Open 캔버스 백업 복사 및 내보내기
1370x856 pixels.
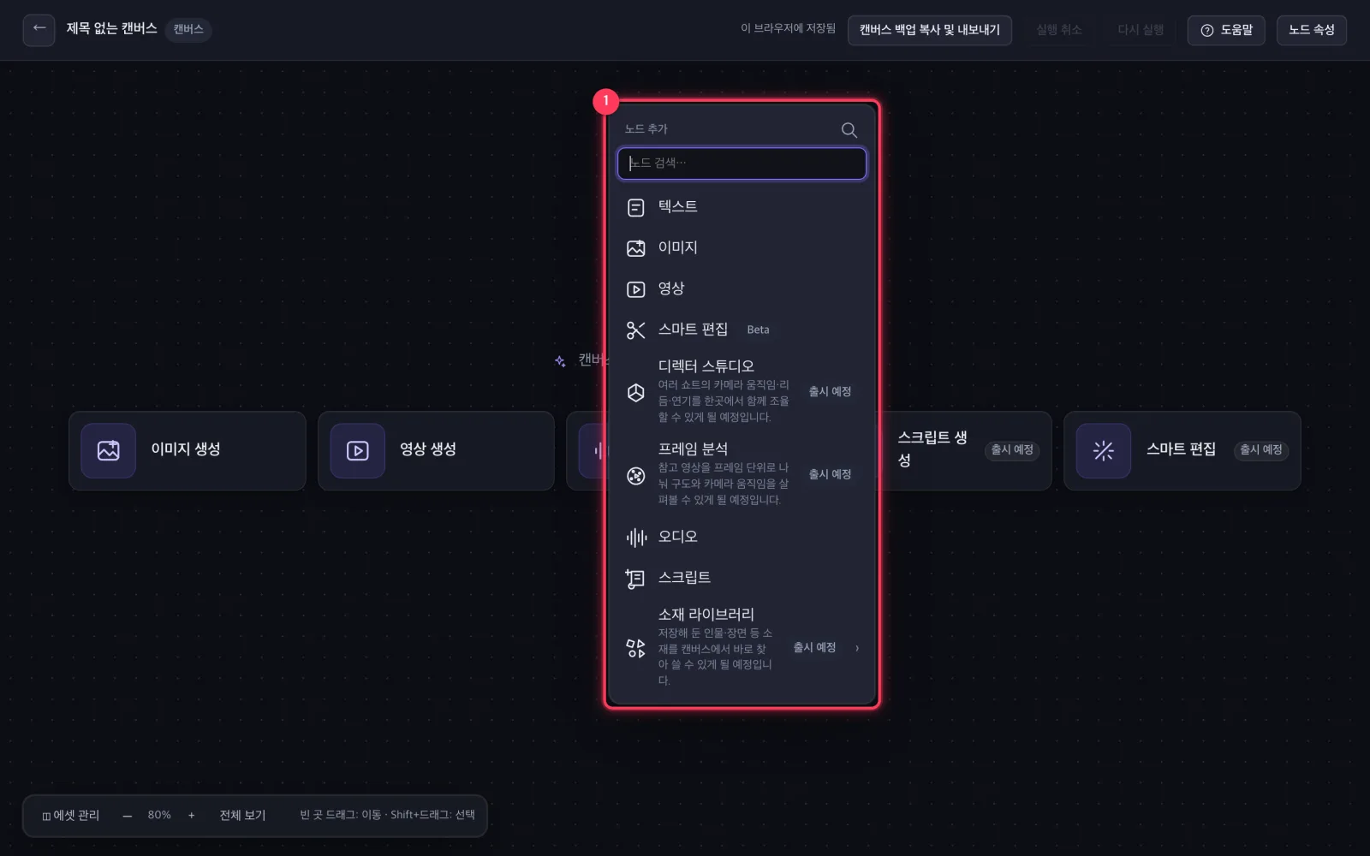pyautogui.click(x=930, y=30)
